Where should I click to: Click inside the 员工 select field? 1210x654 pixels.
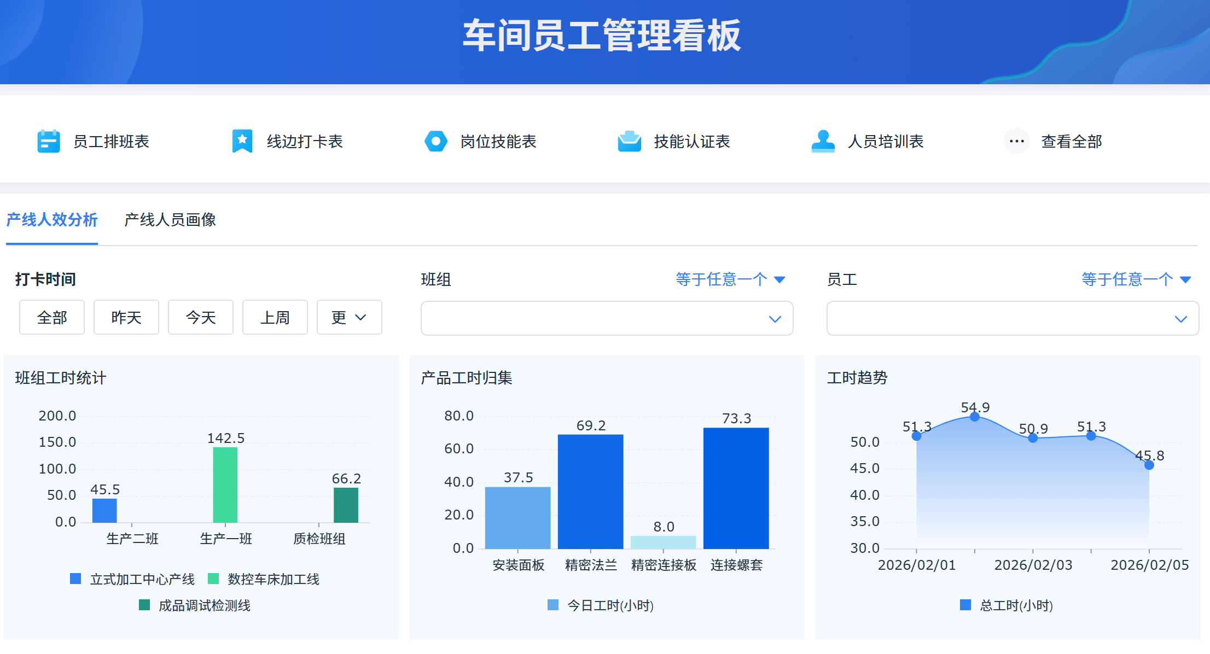pos(1013,318)
